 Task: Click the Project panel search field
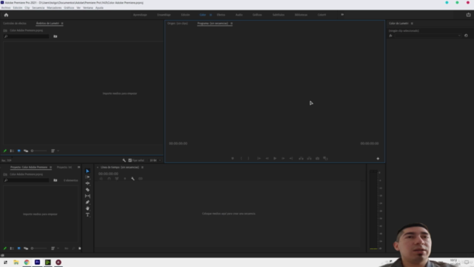point(27,180)
